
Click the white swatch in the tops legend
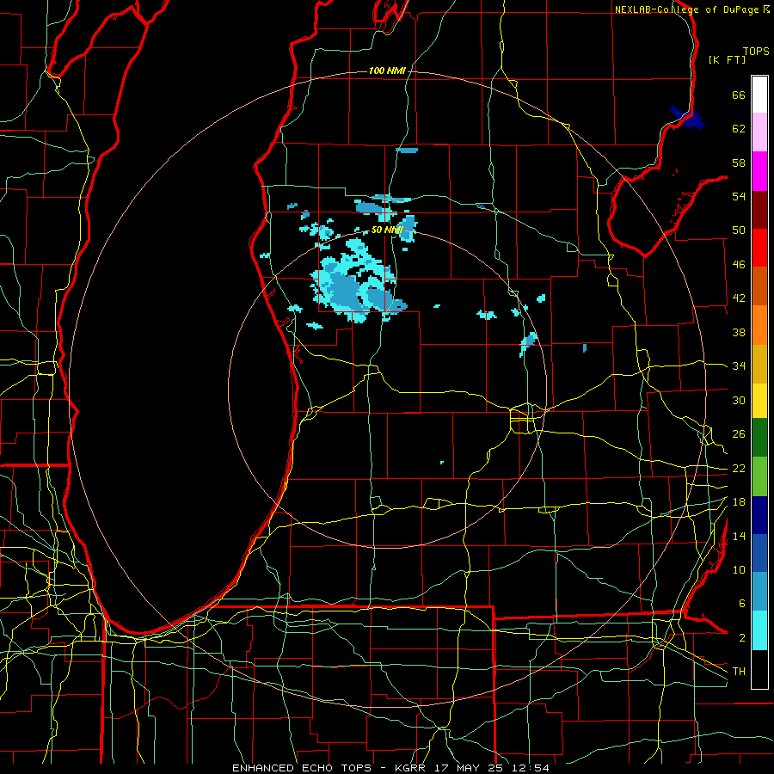tap(759, 95)
